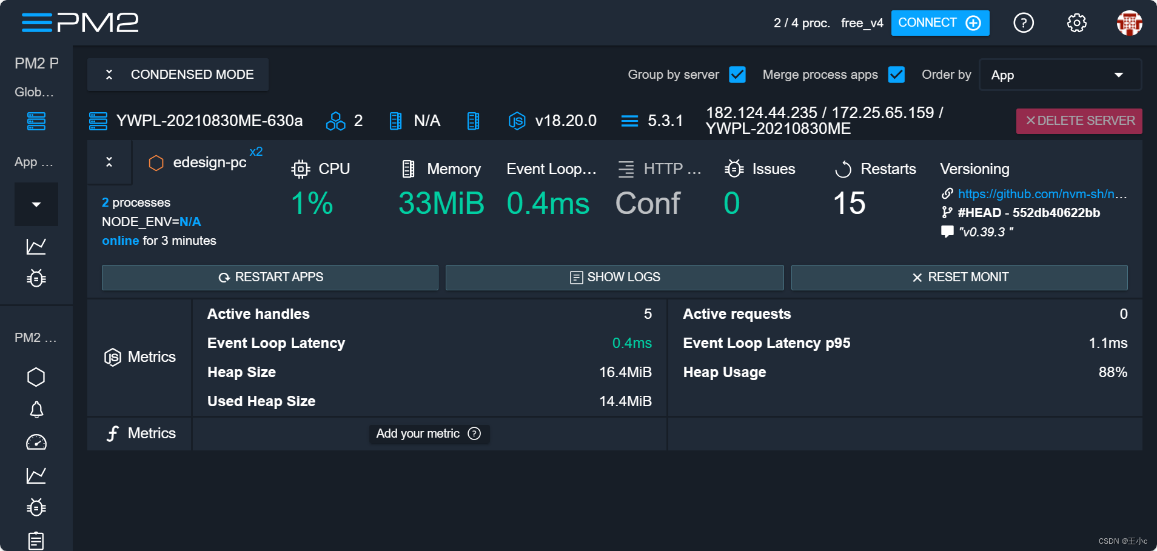
Task: Click the Used Heap Size row
Action: point(429,401)
